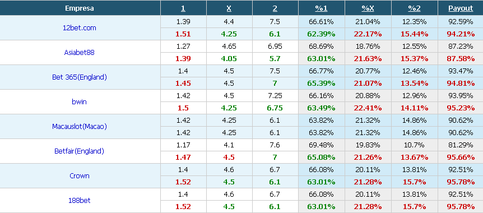Sort by the 1 column header
The height and width of the screenshot is (213, 483).
pos(183,8)
